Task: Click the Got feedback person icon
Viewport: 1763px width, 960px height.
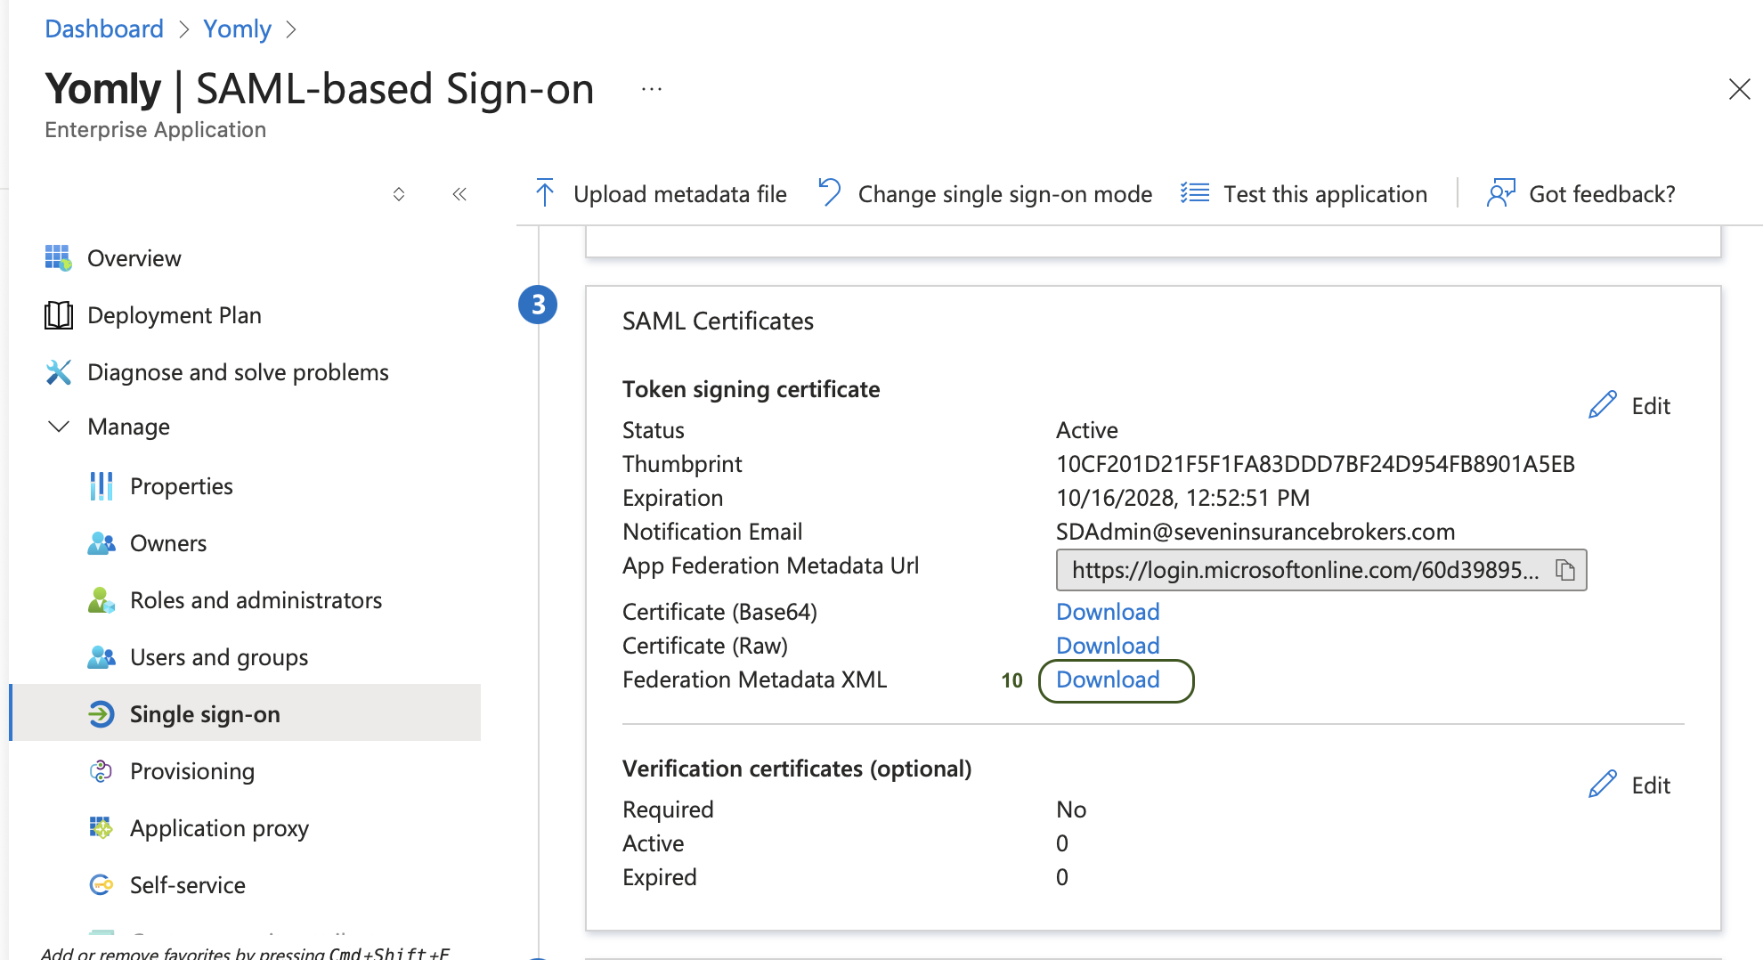Action: [1500, 193]
